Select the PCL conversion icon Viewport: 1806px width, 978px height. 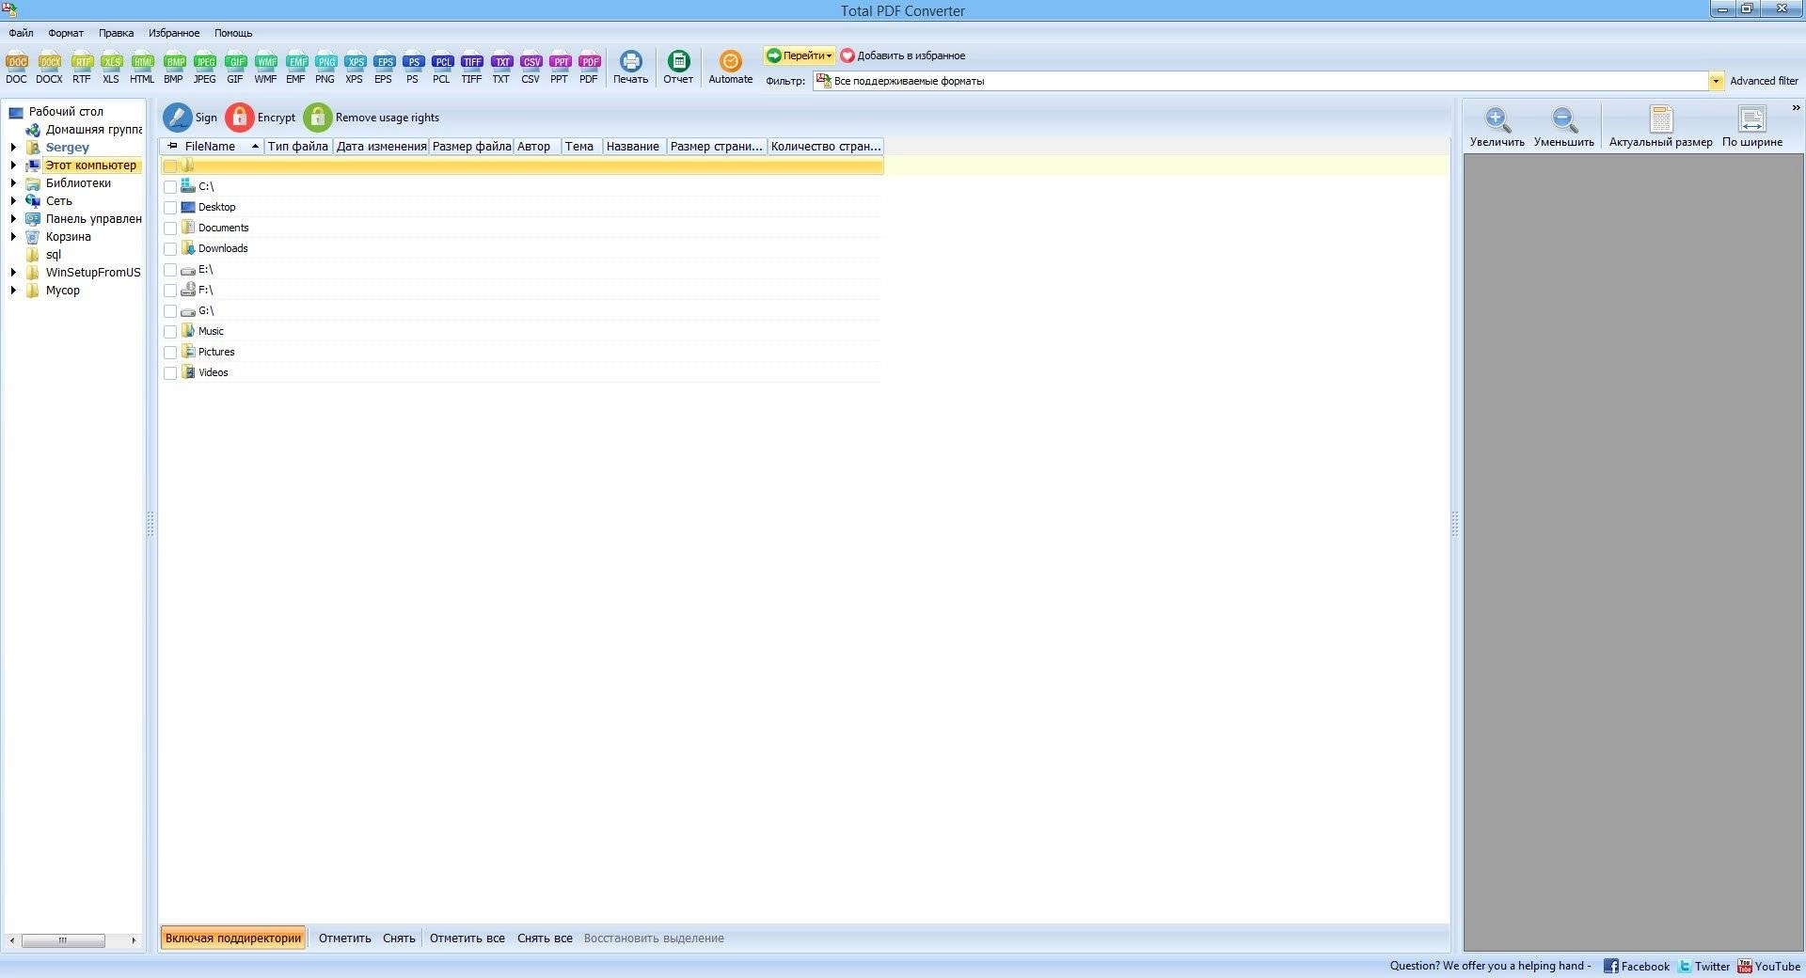(x=442, y=68)
